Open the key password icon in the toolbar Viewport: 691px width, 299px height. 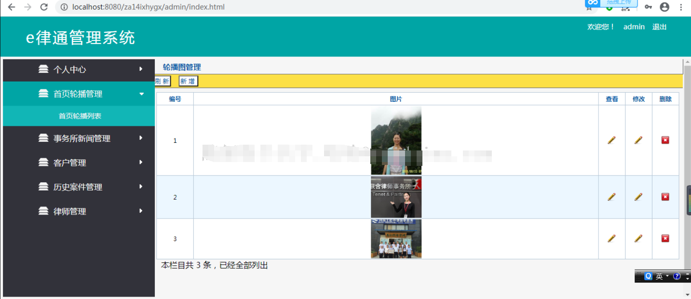[x=648, y=7]
